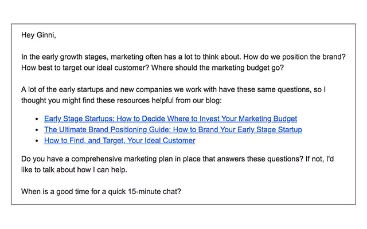Open The Ultimate Brand Positioning Guide link
367x229 pixels.
click(173, 129)
